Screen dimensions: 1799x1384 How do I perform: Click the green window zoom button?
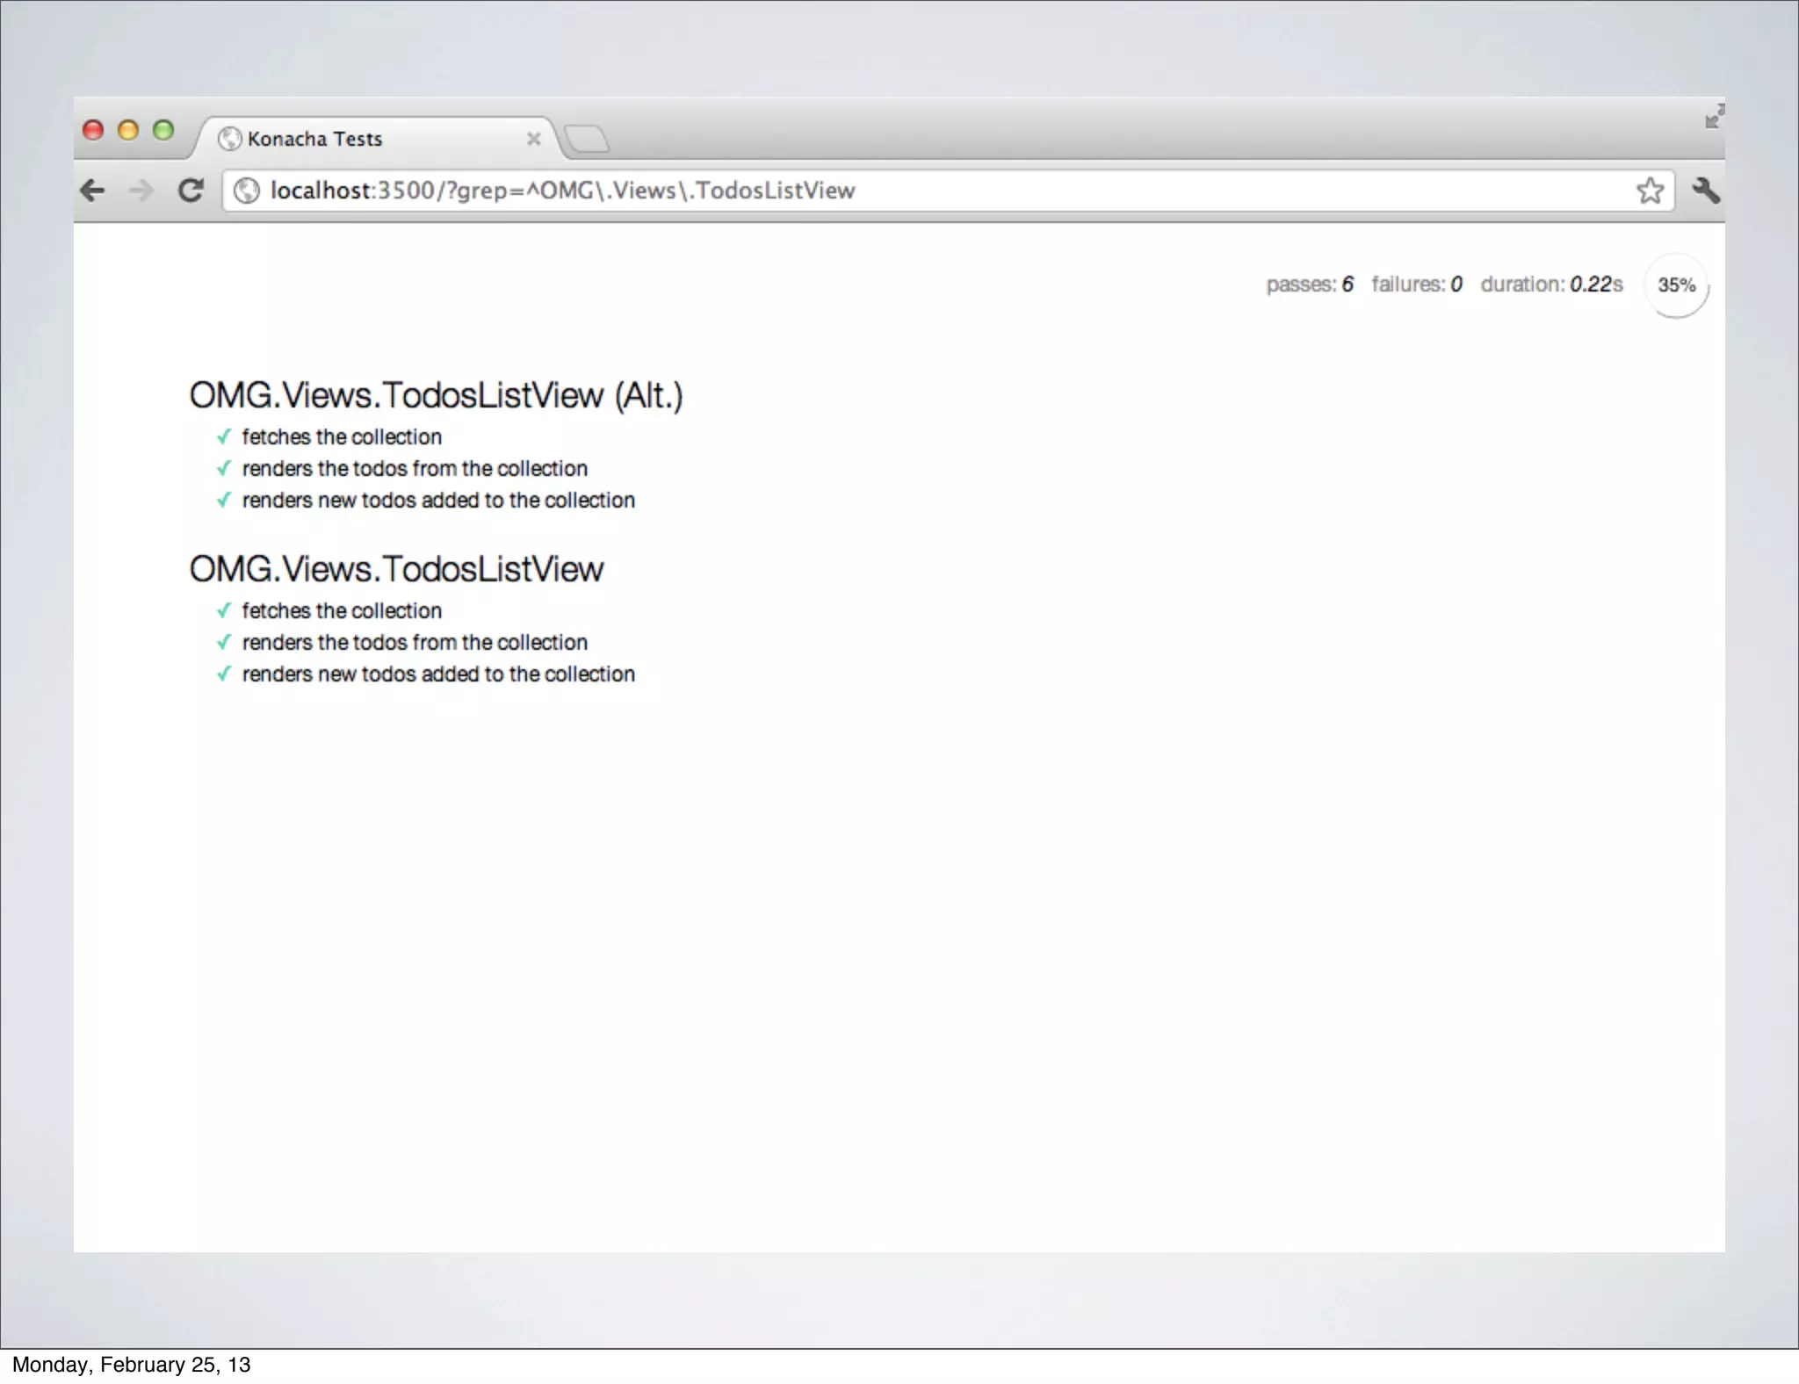click(163, 131)
